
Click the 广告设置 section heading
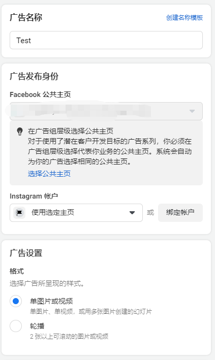tap(26, 253)
